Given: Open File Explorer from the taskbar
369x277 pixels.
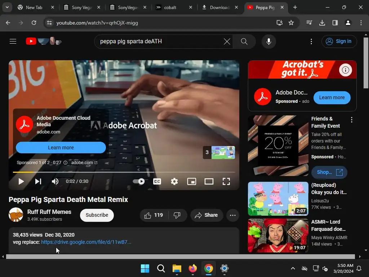Looking at the screenshot, I should pyautogui.click(x=177, y=268).
